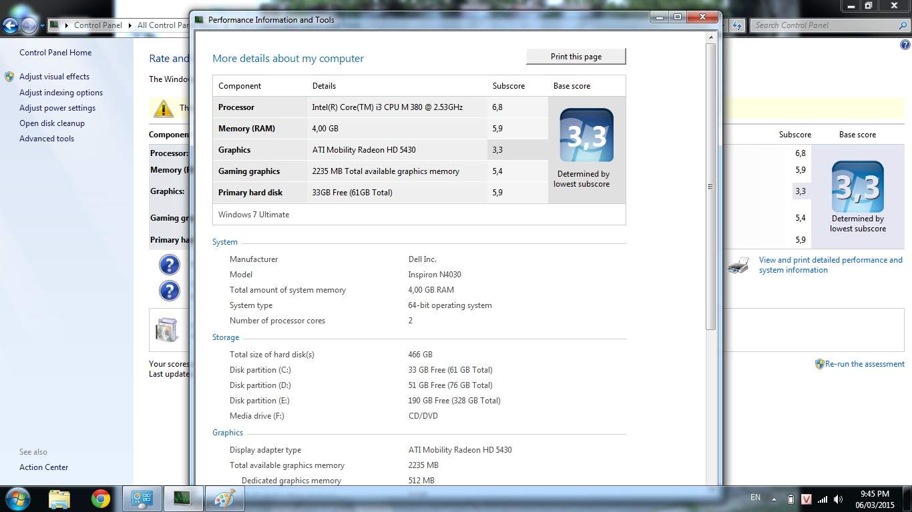Click the dialog vertical scrollbar thumb
Screen dimensions: 912x512
710,187
